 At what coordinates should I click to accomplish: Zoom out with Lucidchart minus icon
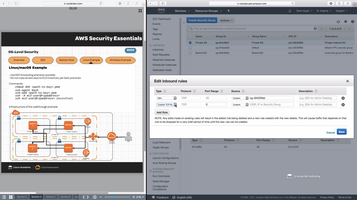[x=101, y=197]
